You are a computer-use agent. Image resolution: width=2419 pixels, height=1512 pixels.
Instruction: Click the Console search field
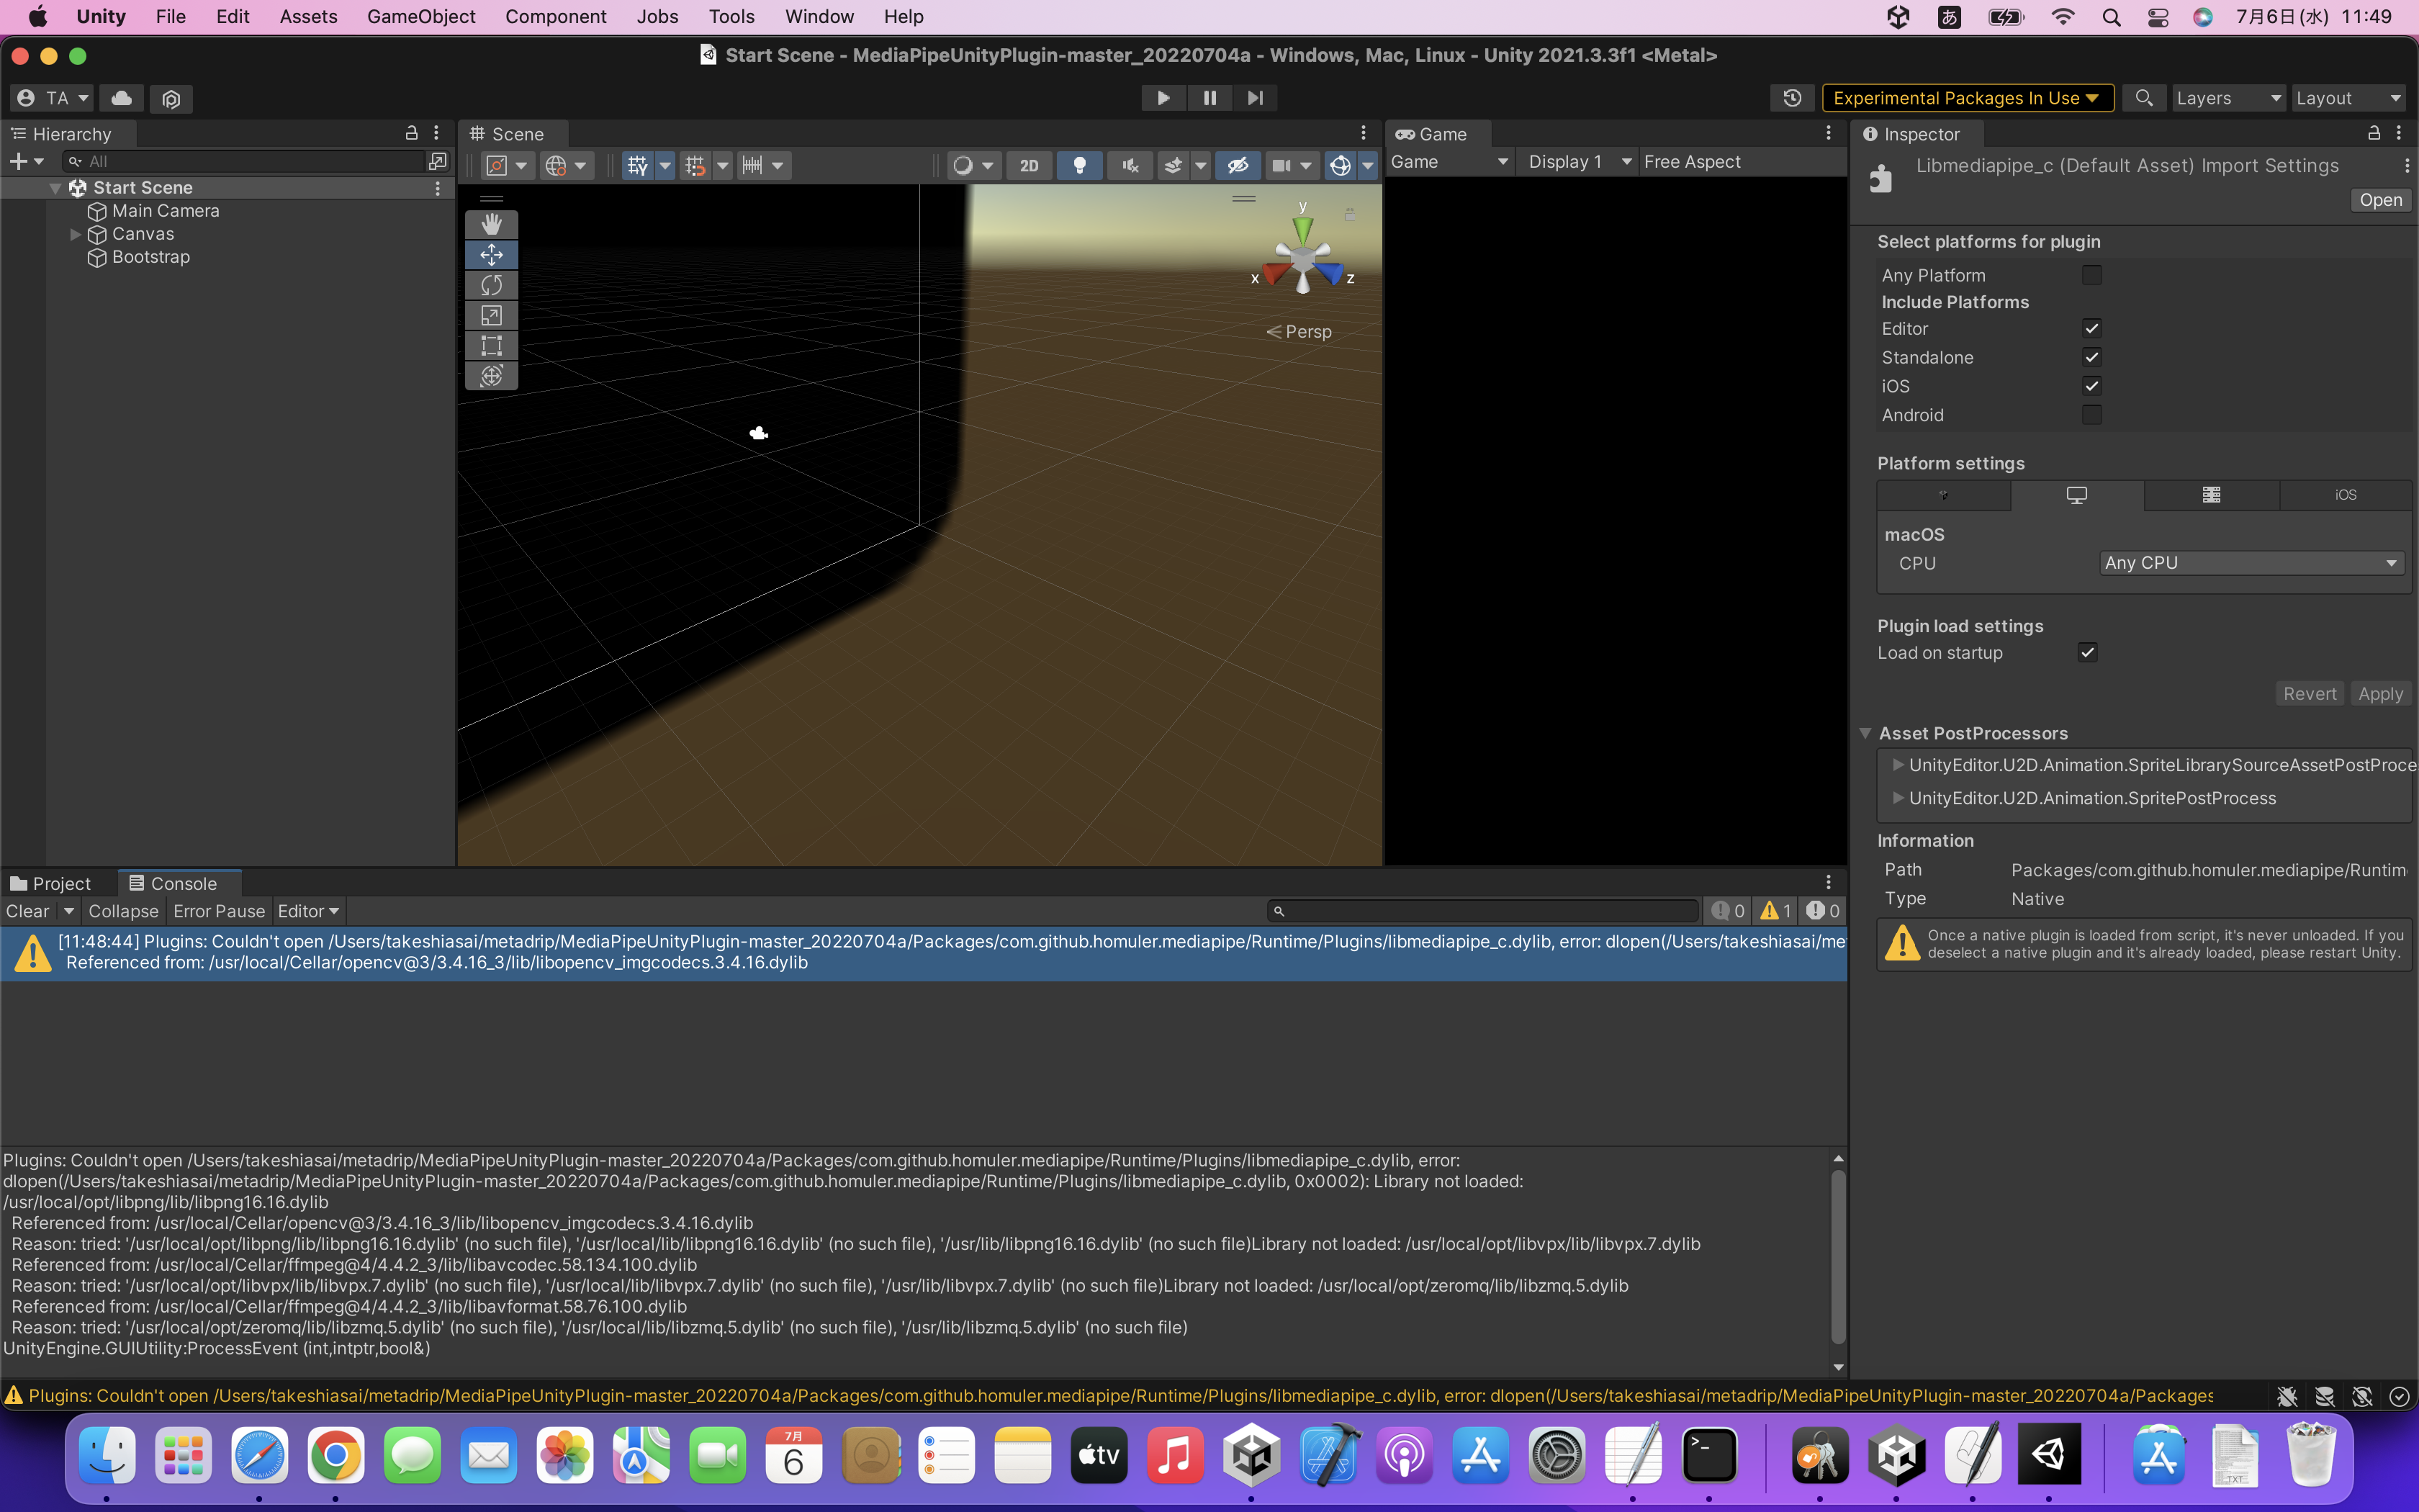click(1485, 911)
